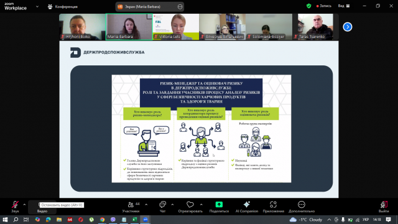Click the green encryption shield icon
This screenshot has height=224, width=398.
(308, 6)
